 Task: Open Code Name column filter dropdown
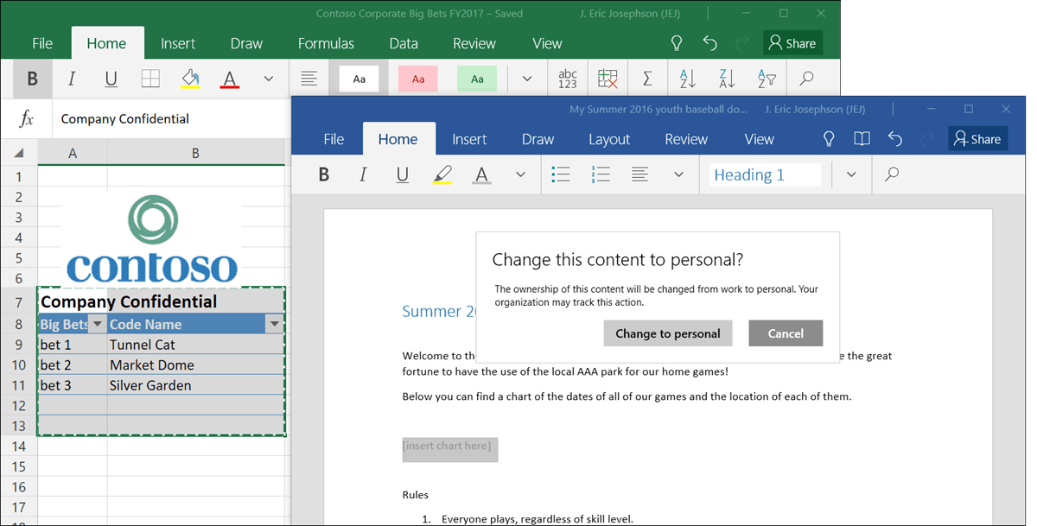pos(275,325)
